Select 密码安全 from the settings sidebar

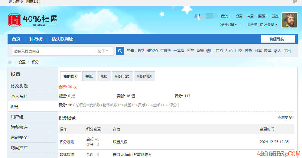[x=19, y=137]
